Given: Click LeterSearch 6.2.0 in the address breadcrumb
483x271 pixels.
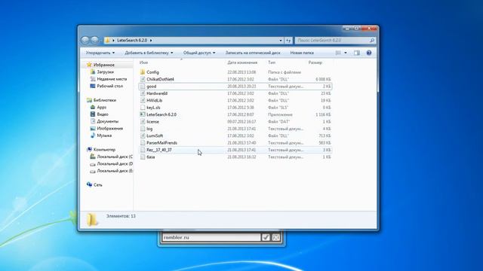Looking at the screenshot, I should 132,40.
